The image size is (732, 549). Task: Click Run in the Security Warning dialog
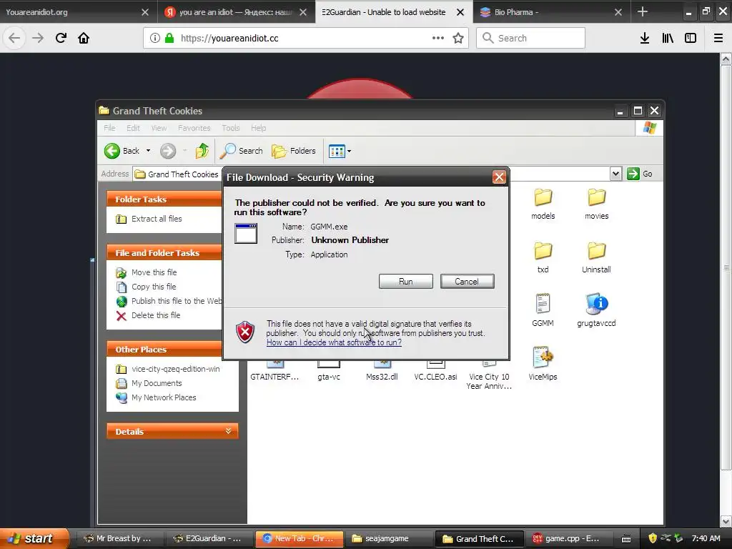406,282
